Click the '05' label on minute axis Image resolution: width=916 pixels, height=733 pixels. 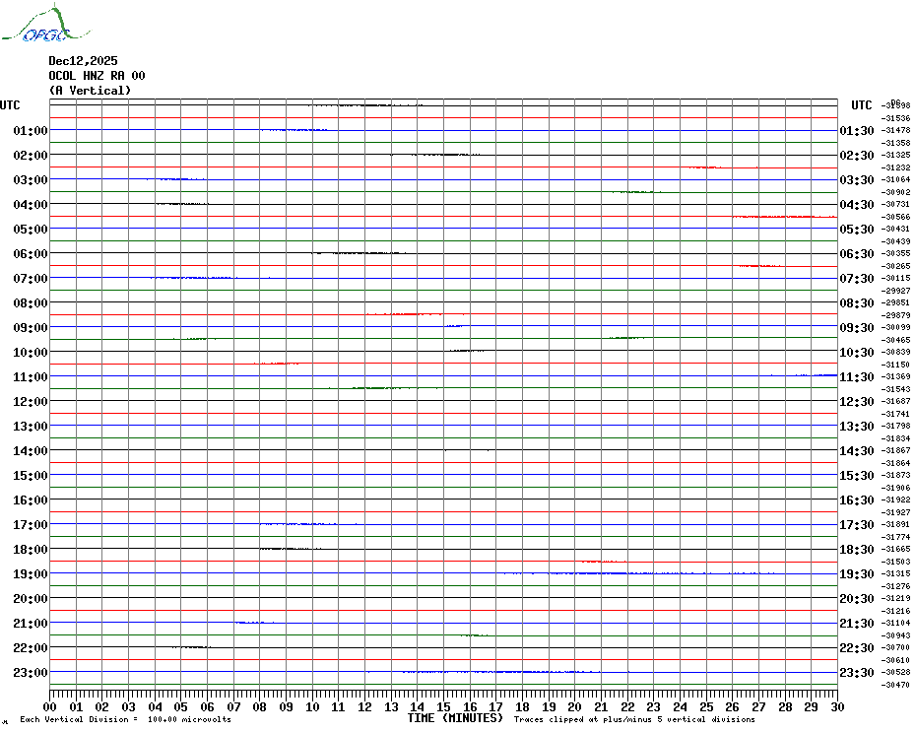pyautogui.click(x=181, y=707)
